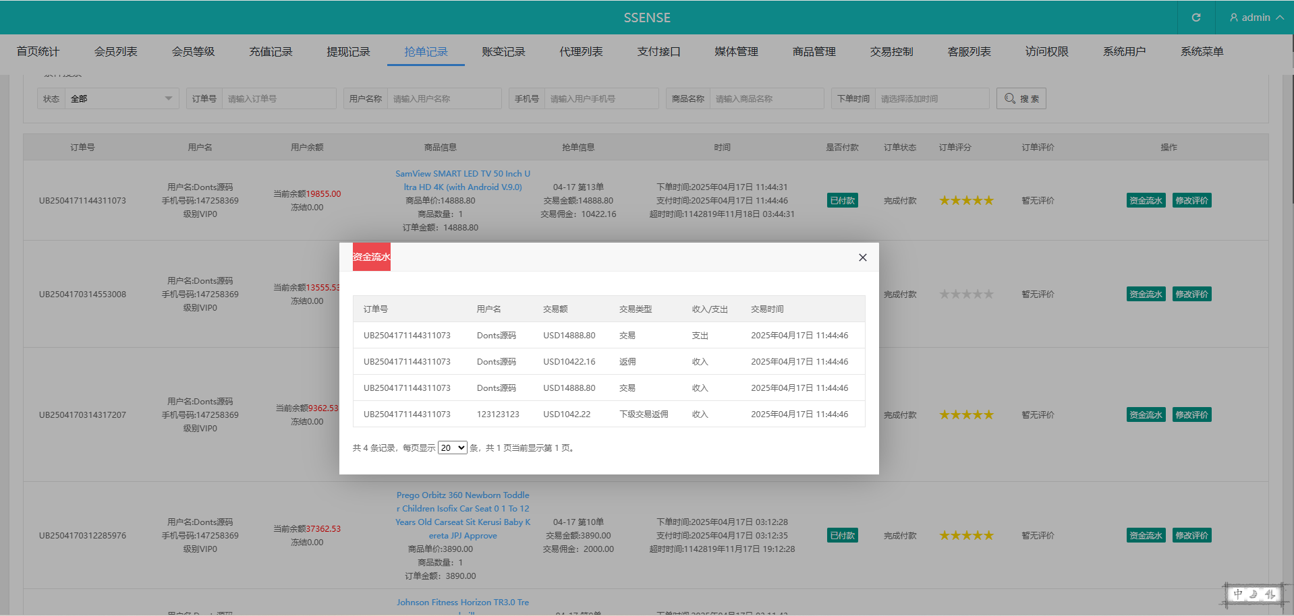1294x616 pixels.
Task: Click the SSENSE header title
Action: click(x=647, y=18)
